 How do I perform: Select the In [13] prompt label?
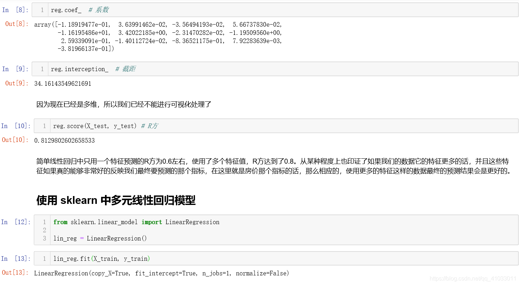[16, 259]
